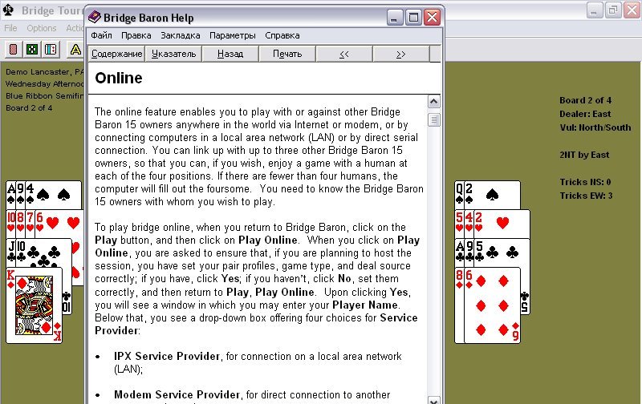
Task: Open the Закладка menu
Action: (x=180, y=35)
